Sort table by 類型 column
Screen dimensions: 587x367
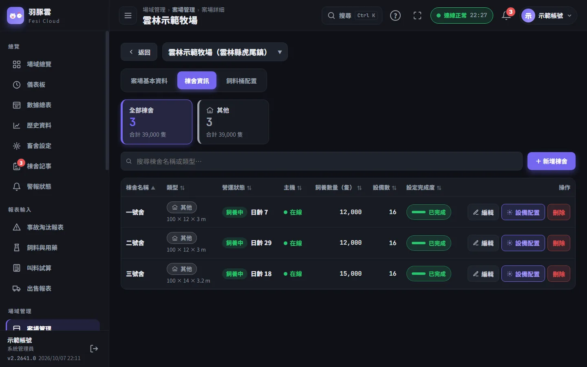click(x=176, y=188)
